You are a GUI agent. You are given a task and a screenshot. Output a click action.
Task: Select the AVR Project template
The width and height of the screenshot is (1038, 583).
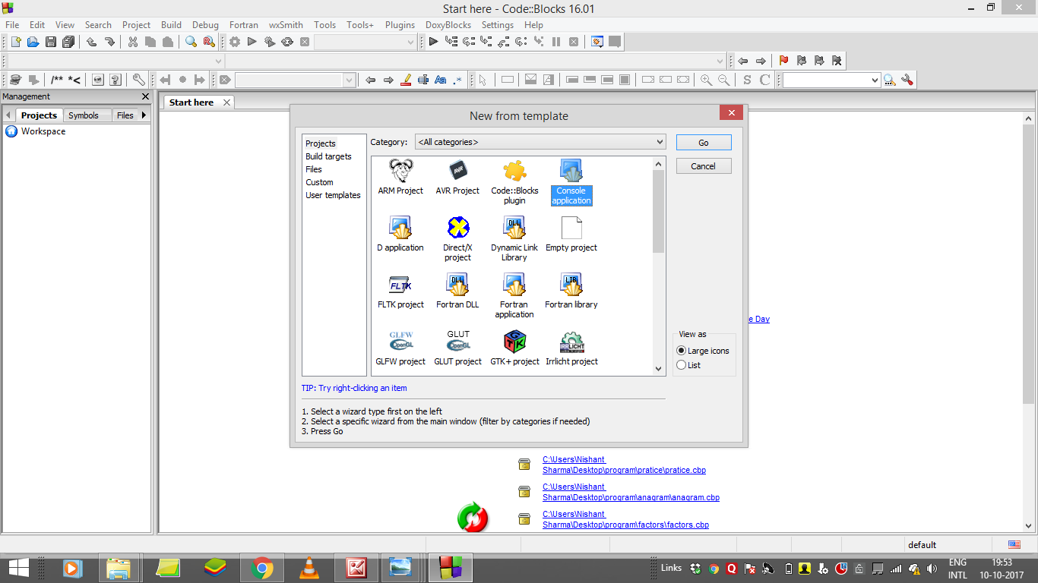457,178
